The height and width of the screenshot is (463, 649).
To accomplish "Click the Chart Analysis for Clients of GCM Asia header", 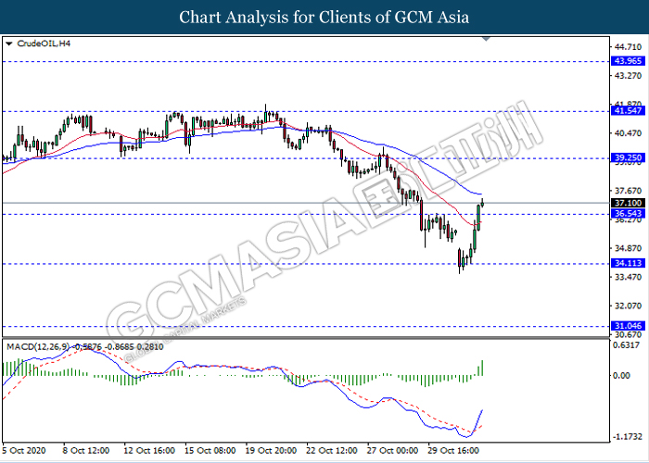I will coord(324,17).
